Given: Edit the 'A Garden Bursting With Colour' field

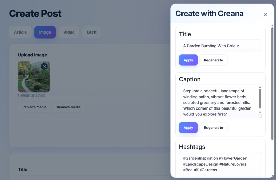Looking at the screenshot, I should click(221, 46).
